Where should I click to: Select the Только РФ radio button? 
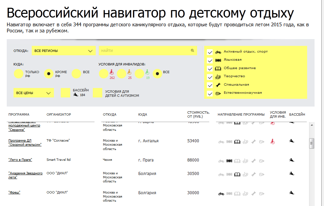tap(19, 74)
